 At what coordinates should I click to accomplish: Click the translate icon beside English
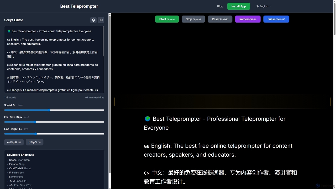click(258, 6)
